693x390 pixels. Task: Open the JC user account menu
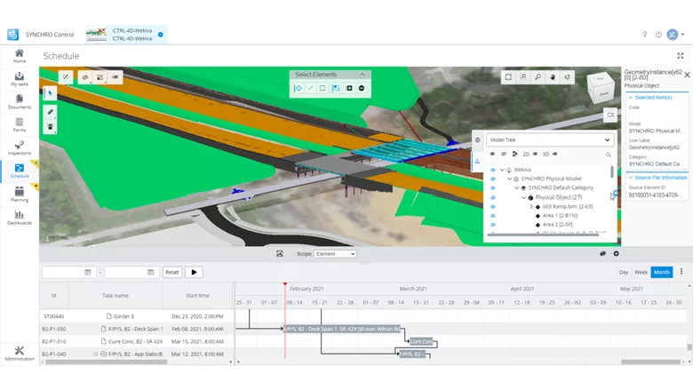[675, 35]
